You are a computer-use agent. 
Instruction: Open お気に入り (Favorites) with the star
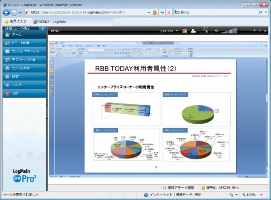click(16, 22)
